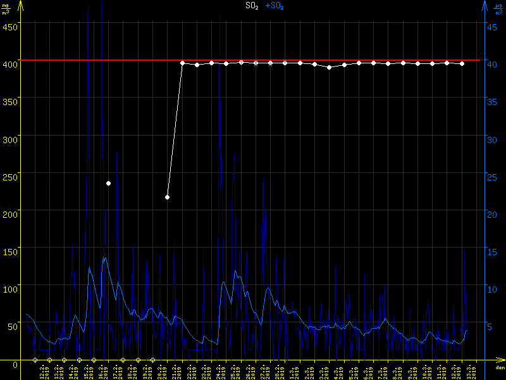The height and width of the screenshot is (380, 506).
Task: Click the 12.2.2019 date label
Action: 43,371
